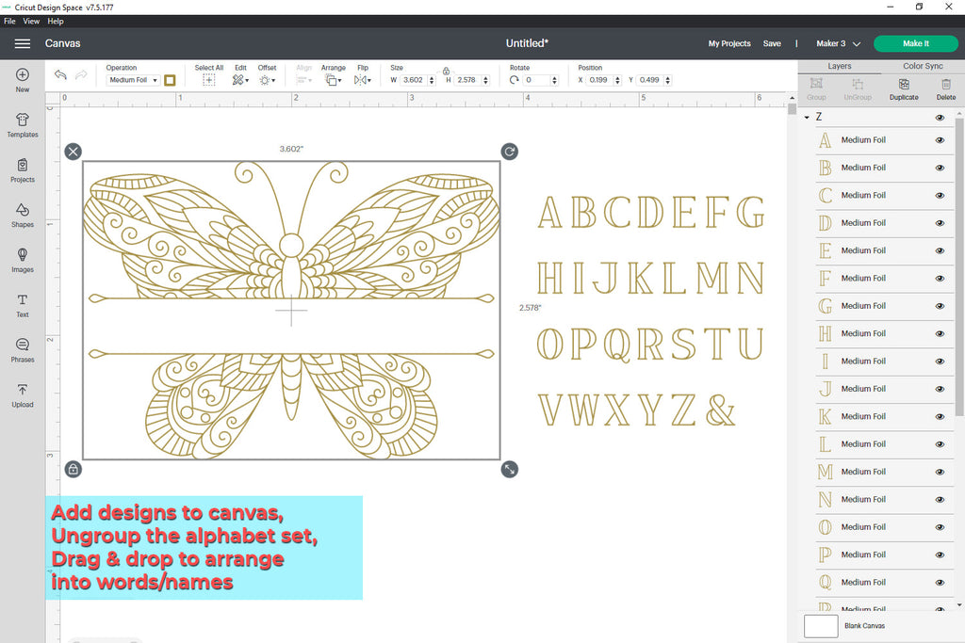Click the rotate handle on butterfly selection
Screen dimensions: 965x643
510,152
